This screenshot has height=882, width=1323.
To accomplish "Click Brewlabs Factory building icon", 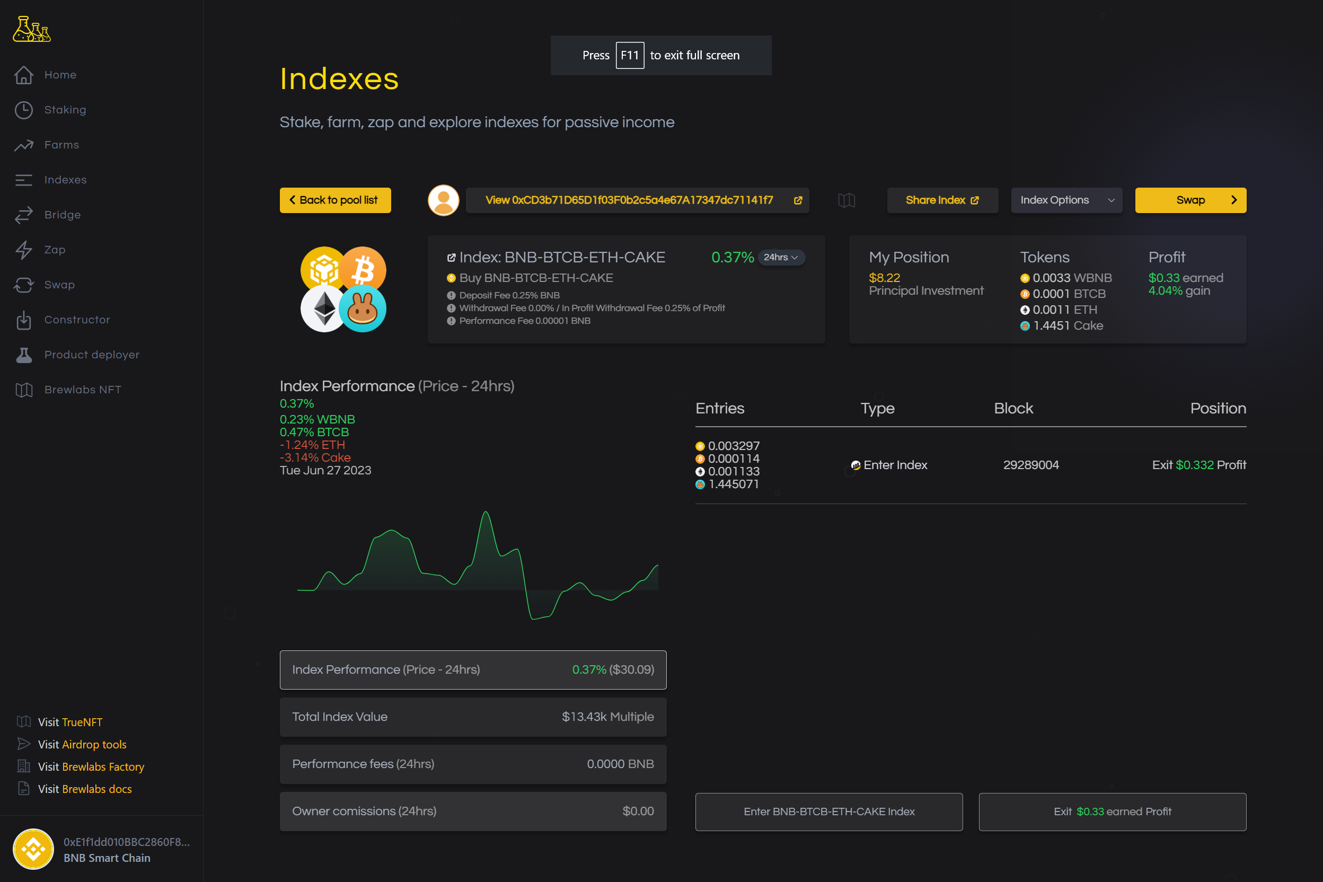I will [x=24, y=766].
